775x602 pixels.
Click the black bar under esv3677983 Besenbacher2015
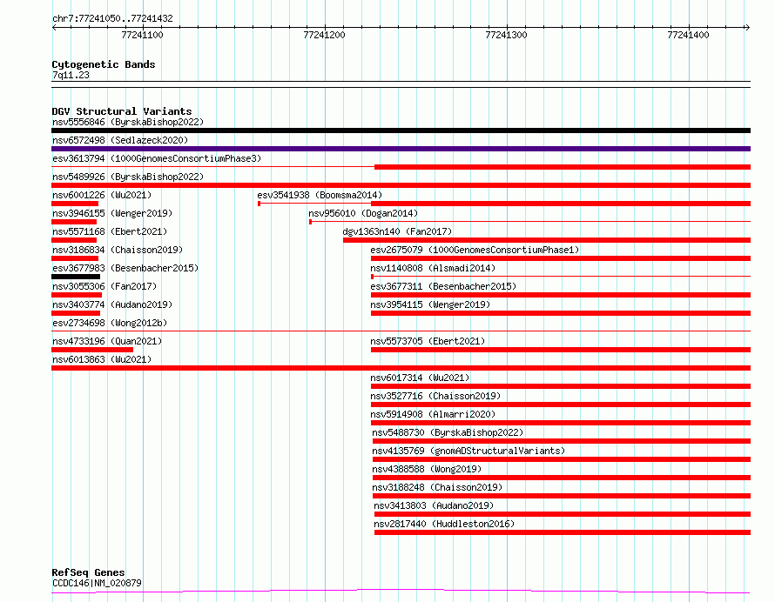(x=76, y=277)
